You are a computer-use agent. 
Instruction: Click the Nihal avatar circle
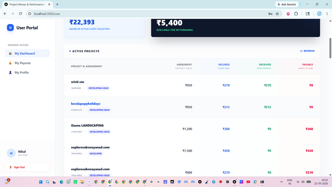(x=11, y=153)
